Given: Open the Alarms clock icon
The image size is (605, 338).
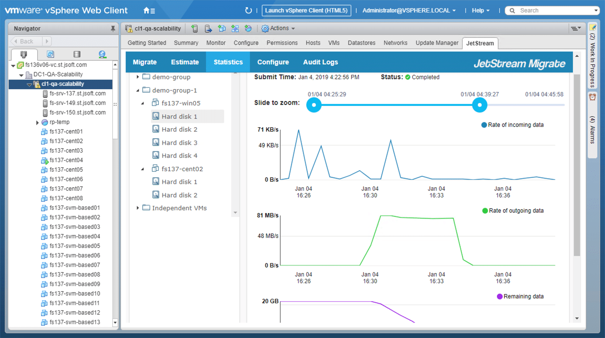Looking at the screenshot, I should pyautogui.click(x=593, y=97).
